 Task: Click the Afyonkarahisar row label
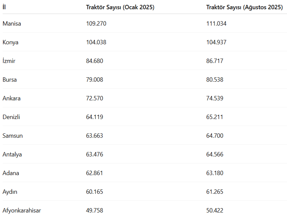[x=22, y=211]
